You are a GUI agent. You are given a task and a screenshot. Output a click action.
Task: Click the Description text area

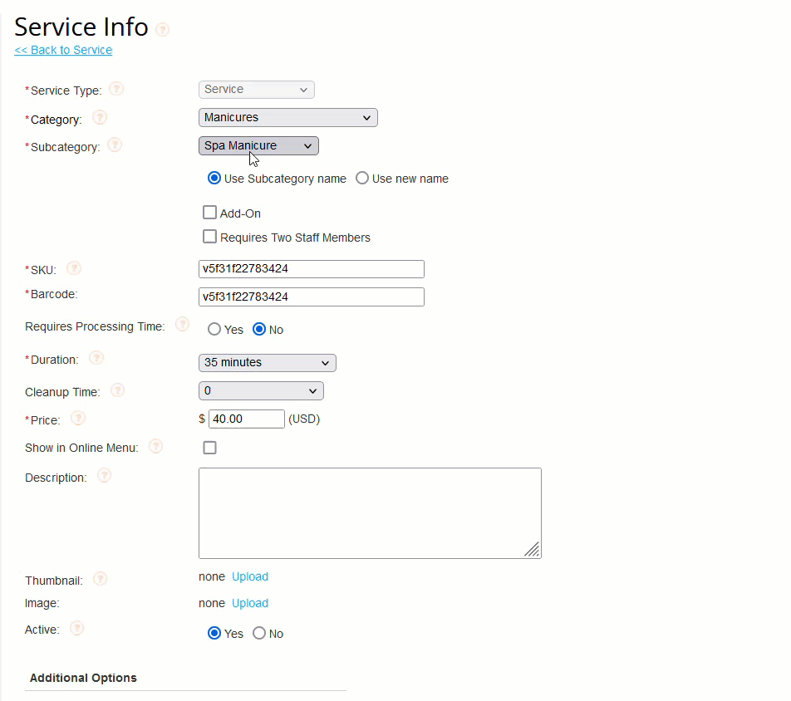point(370,512)
